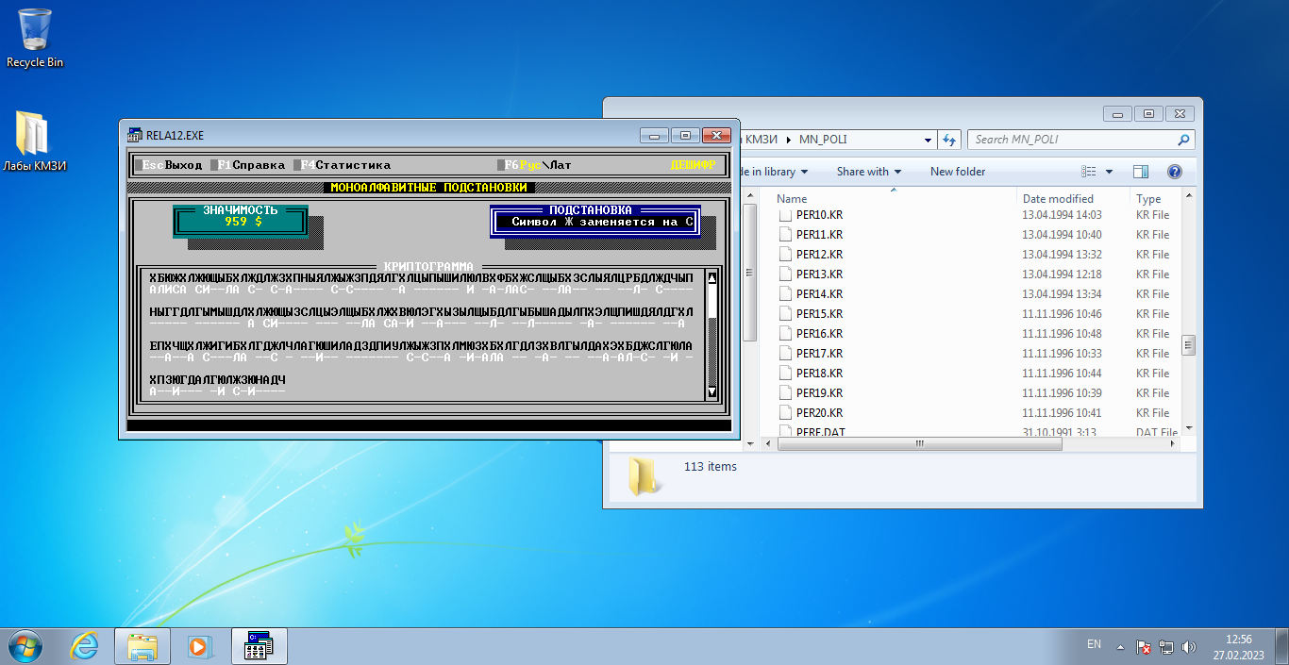Click the ДЕШИФР mode label
The width and height of the screenshot is (1289, 665).
tap(694, 165)
